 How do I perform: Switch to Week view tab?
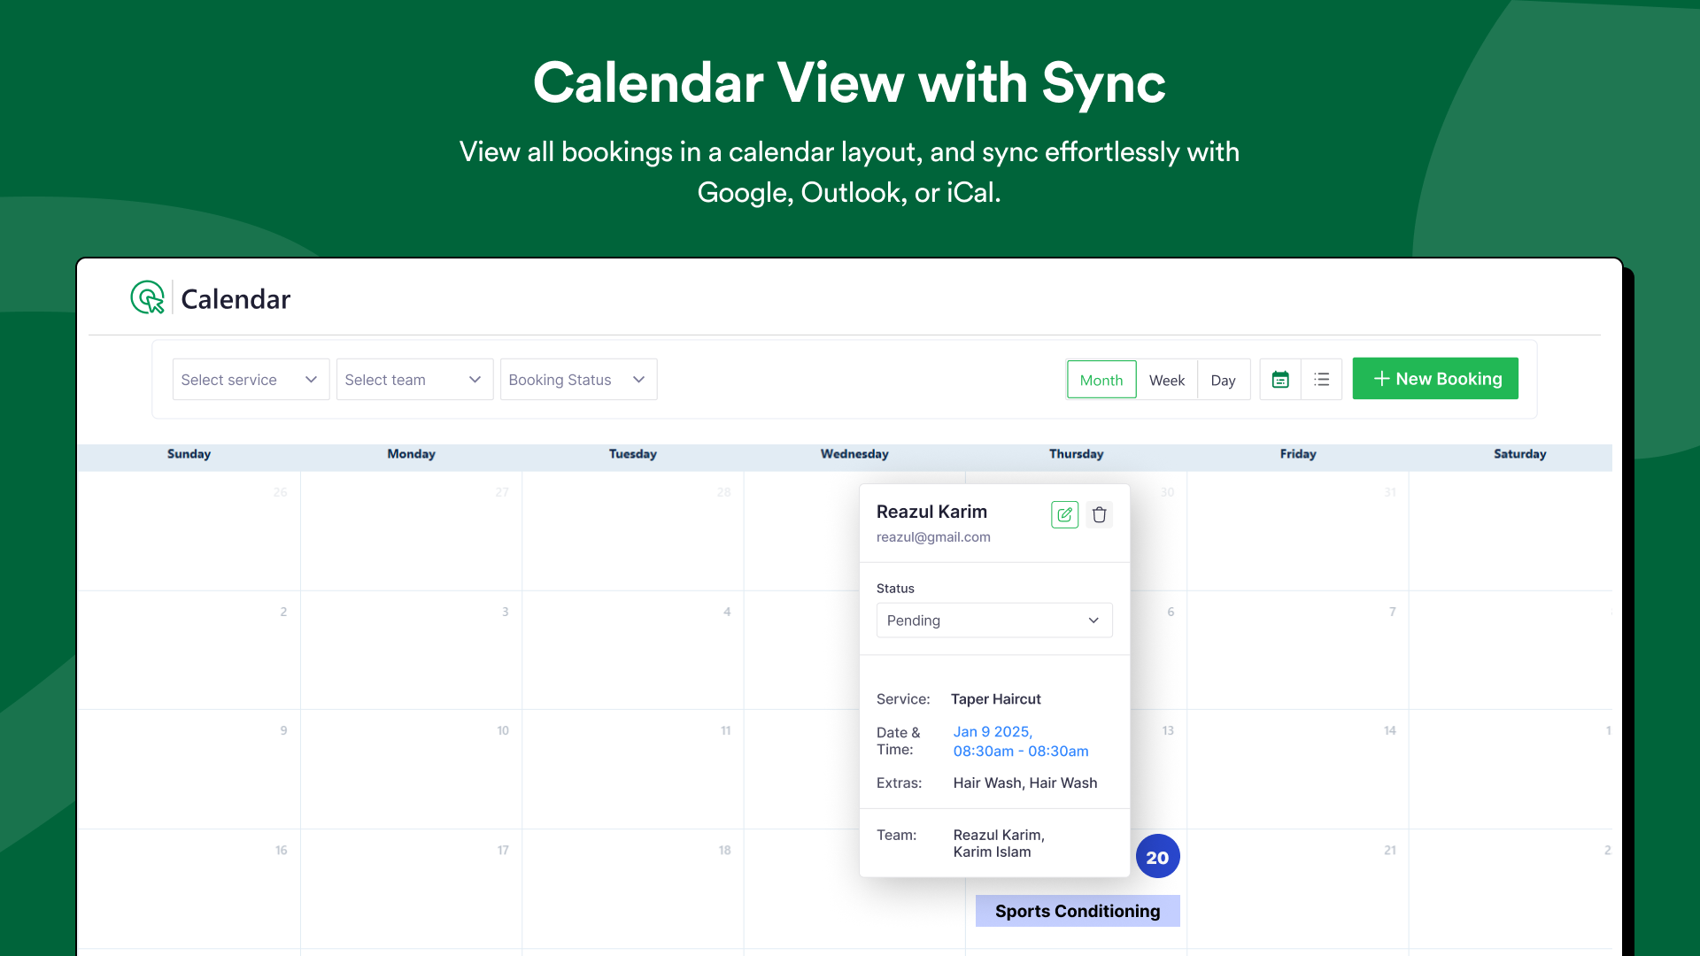(1167, 380)
